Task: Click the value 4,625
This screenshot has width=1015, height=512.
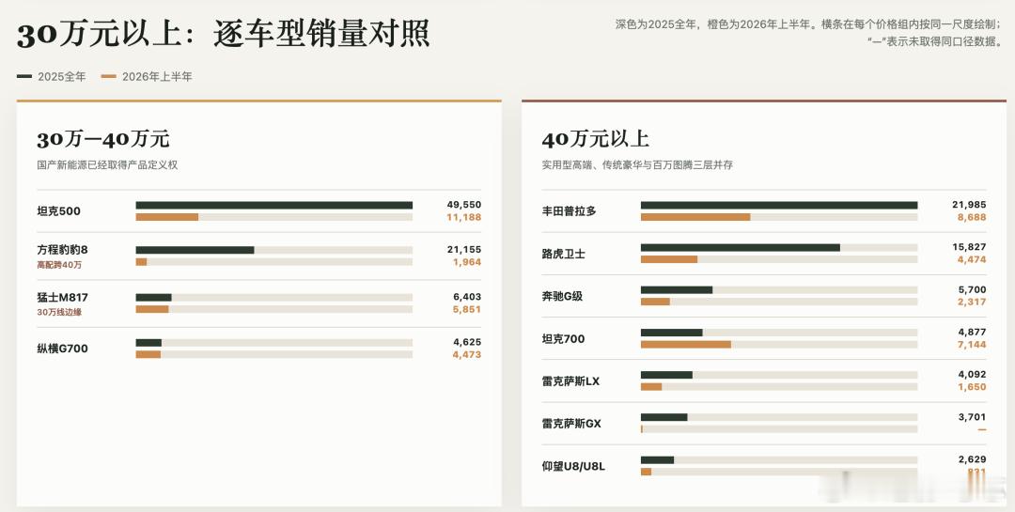Action: point(467,342)
